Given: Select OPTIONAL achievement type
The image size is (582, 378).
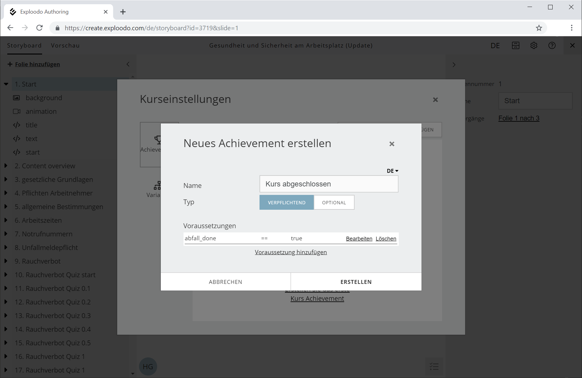Looking at the screenshot, I should click(334, 202).
